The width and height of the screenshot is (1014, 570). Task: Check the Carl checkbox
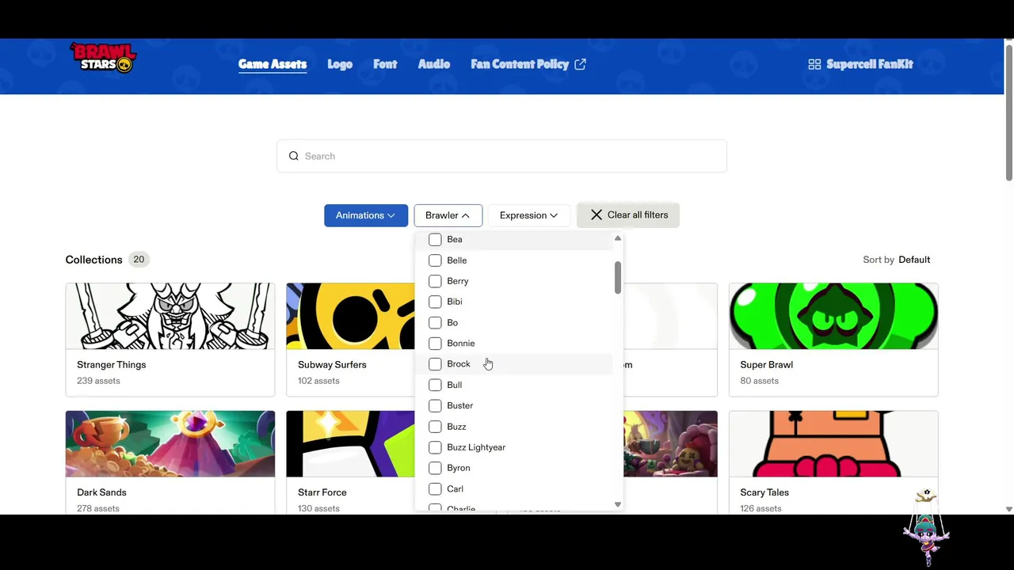click(x=435, y=489)
